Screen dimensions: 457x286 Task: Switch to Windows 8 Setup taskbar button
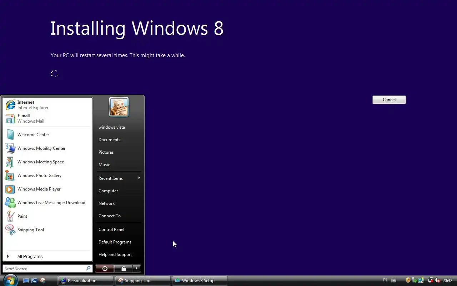200,281
